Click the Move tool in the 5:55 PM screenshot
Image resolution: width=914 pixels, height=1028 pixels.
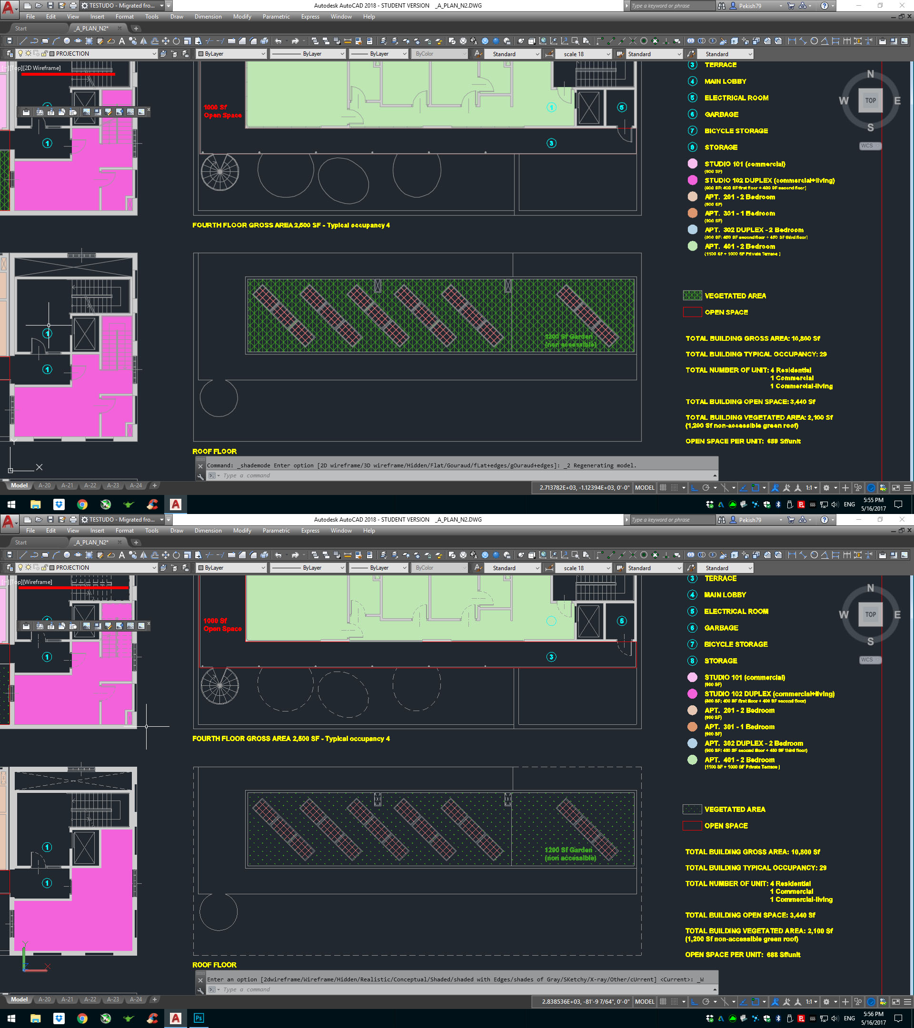pos(166,41)
